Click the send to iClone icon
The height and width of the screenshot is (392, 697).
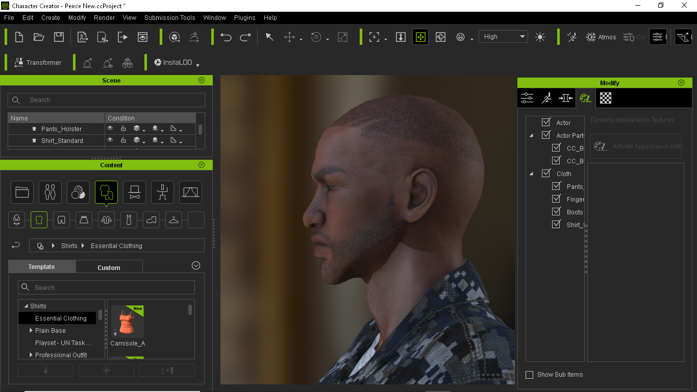click(x=103, y=37)
